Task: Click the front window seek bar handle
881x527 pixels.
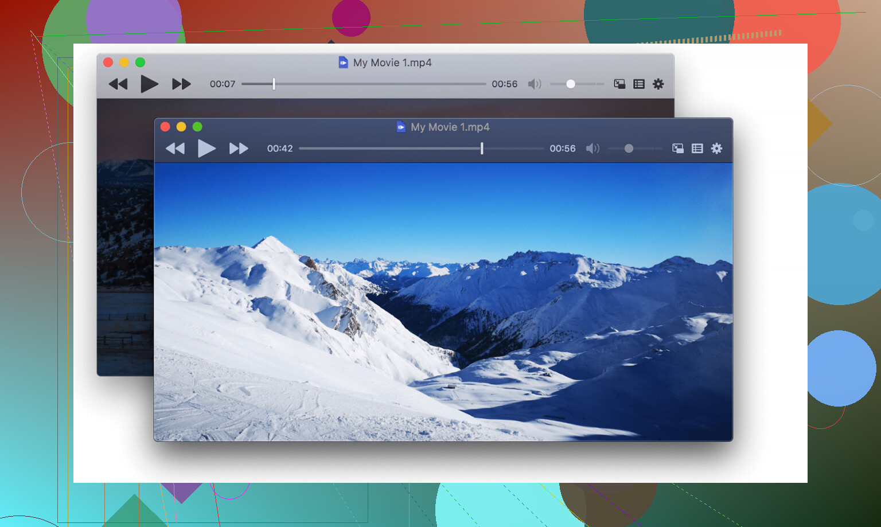Action: [x=482, y=149]
